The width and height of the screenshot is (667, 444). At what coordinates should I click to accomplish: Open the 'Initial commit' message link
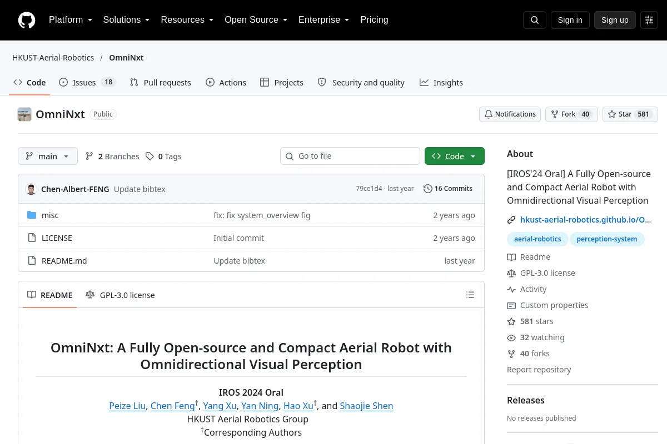point(239,238)
